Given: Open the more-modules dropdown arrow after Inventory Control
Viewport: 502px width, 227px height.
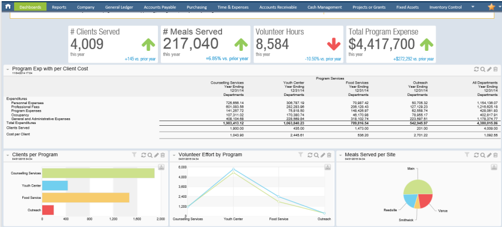Looking at the screenshot, I should pos(473,6).
